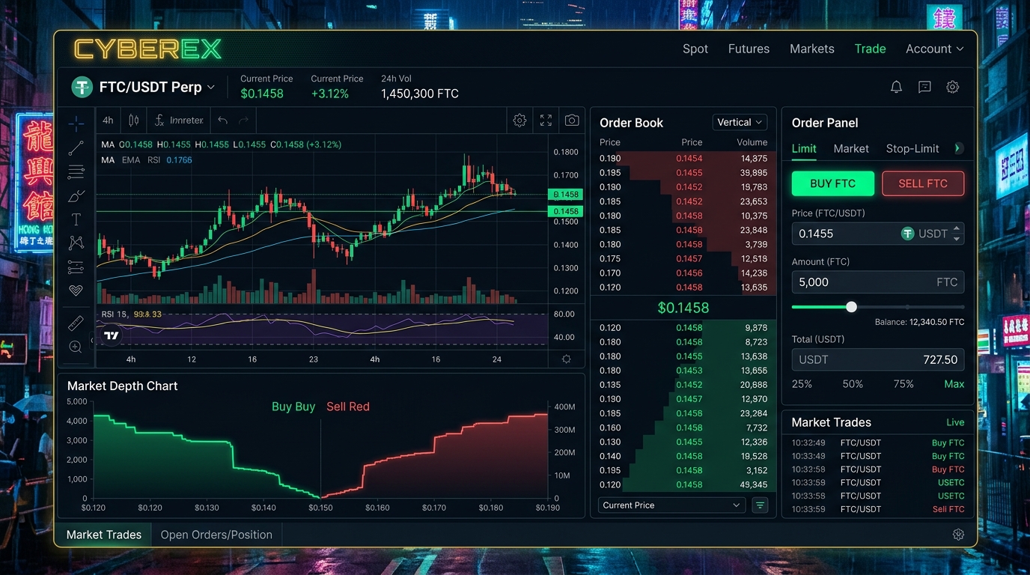
Task: Click the amount slider handle
Action: (851, 307)
